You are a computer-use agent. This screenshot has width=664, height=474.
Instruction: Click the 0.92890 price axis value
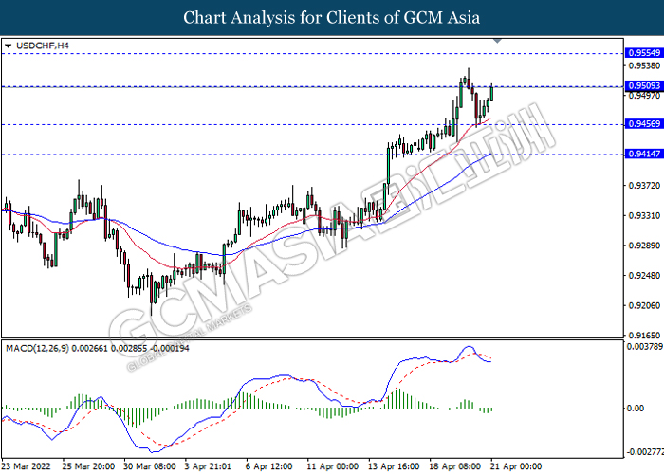click(x=644, y=246)
